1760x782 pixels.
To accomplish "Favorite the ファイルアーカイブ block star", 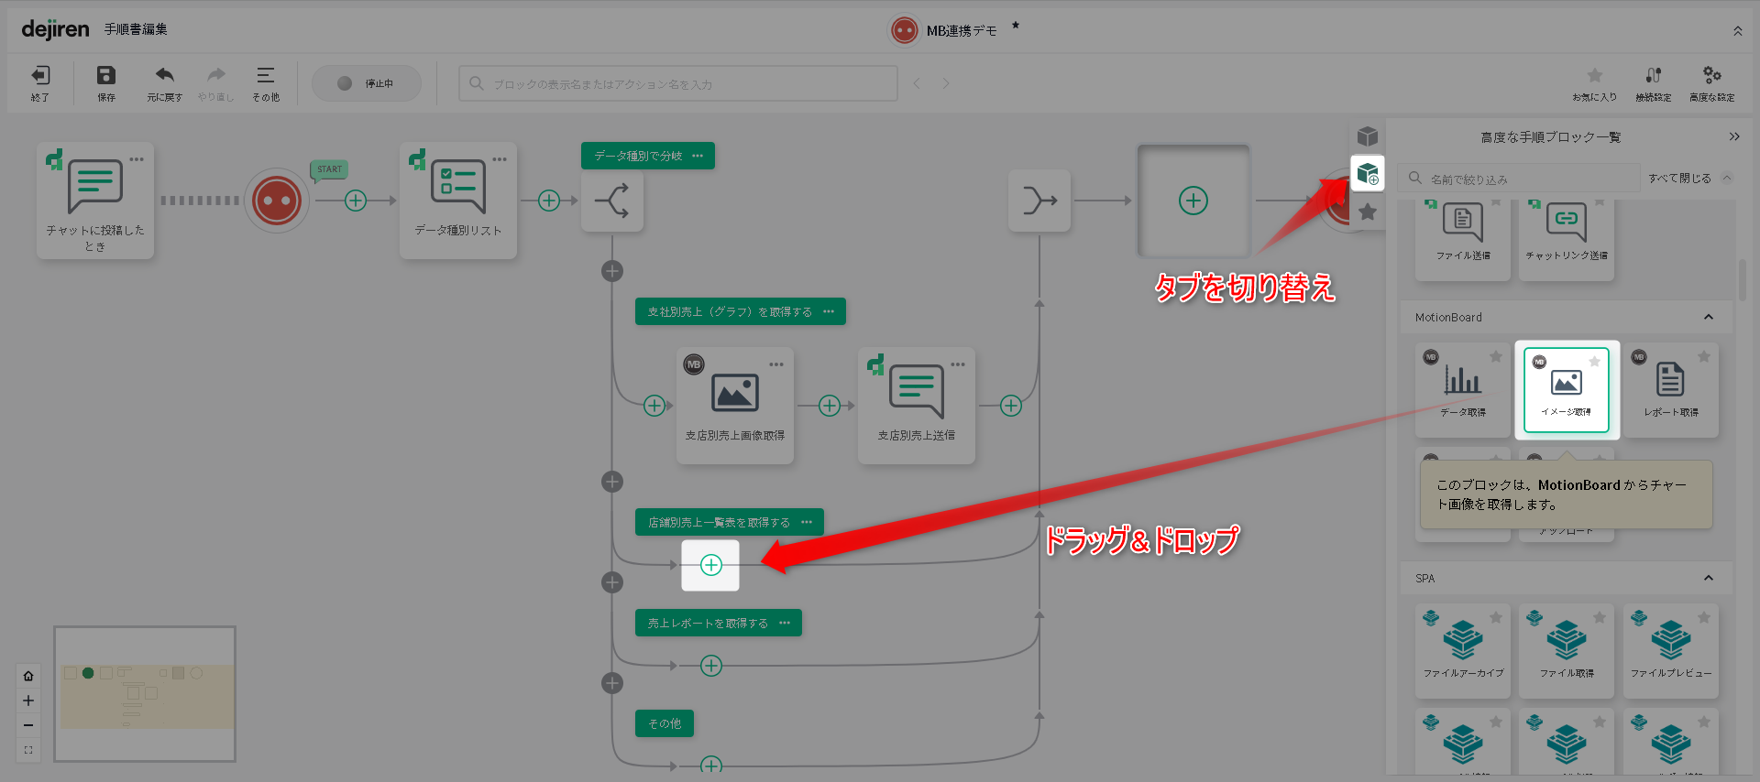I will [x=1496, y=617].
